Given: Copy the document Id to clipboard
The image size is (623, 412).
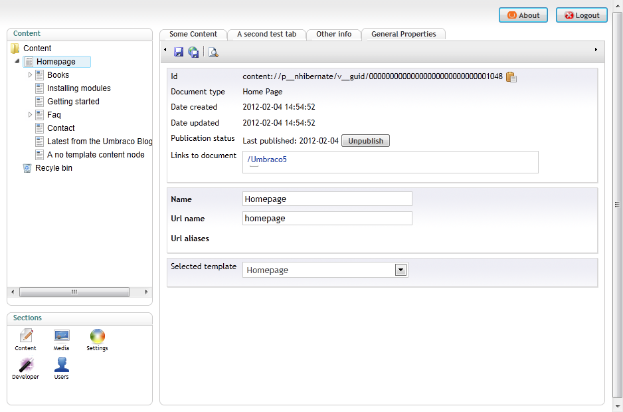Looking at the screenshot, I should click(x=511, y=77).
